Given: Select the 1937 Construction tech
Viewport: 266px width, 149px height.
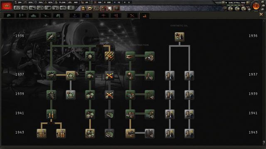Looking at the screenshot, I should tap(130, 75).
